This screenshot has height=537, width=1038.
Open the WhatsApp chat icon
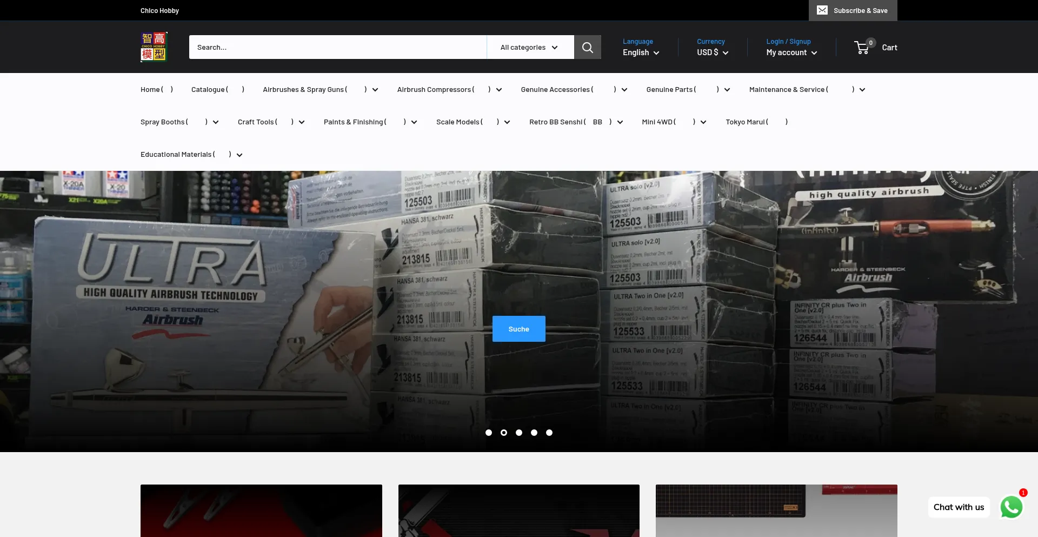[1011, 507]
